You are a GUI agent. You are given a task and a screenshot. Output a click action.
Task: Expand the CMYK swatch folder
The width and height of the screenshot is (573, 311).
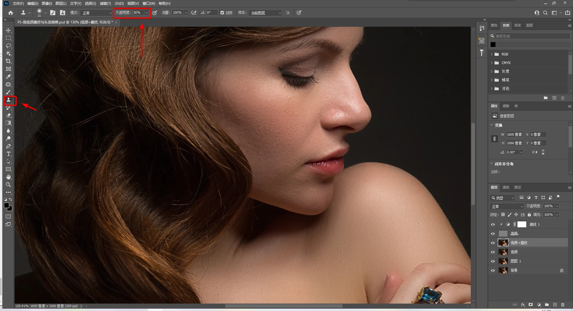tap(492, 63)
